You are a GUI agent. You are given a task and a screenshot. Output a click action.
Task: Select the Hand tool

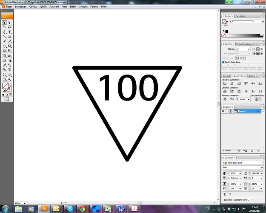(x=4, y=79)
